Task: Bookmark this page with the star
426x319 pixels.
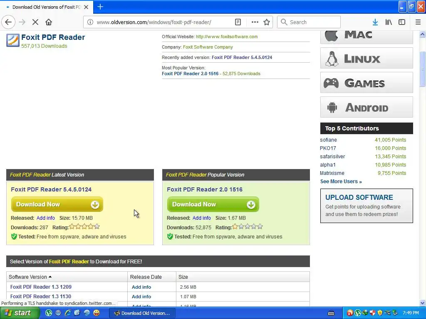Action: (x=267, y=22)
